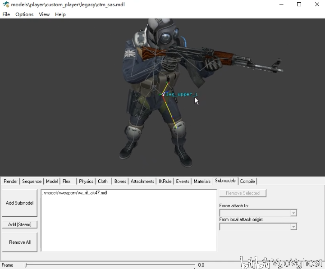This screenshot has height=269, width=325.
Task: Switch to the Physics tab
Action: click(86, 181)
